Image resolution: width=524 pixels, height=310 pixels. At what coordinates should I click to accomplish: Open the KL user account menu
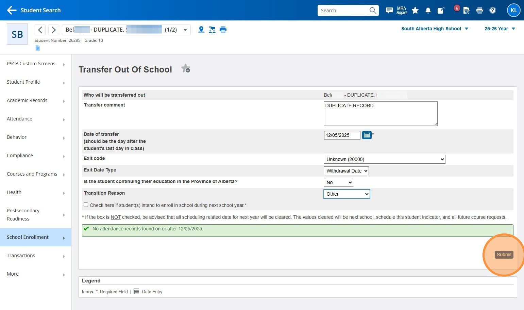(514, 10)
